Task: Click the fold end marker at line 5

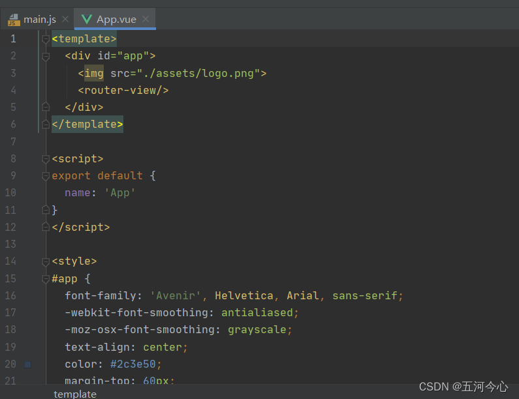Action: click(46, 107)
